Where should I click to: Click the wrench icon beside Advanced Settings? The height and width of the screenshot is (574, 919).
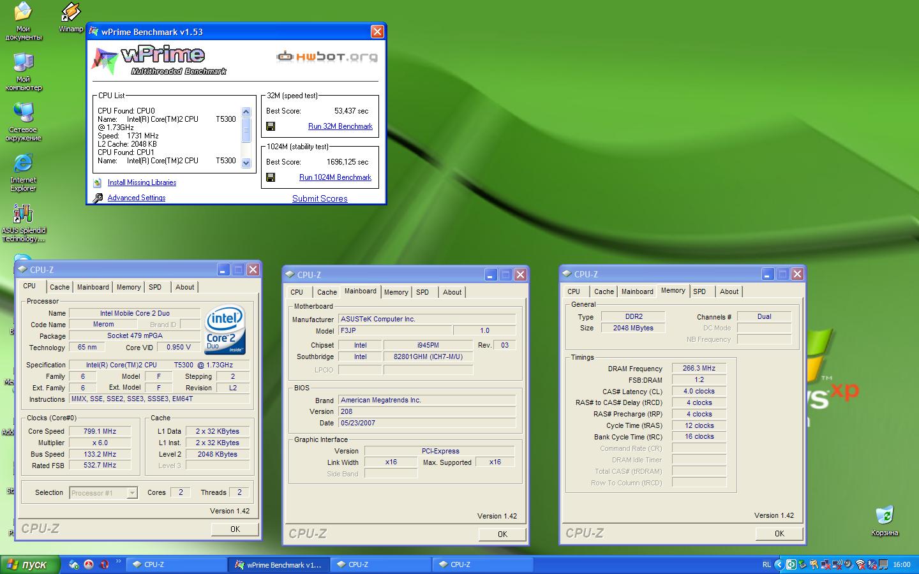[x=98, y=198]
